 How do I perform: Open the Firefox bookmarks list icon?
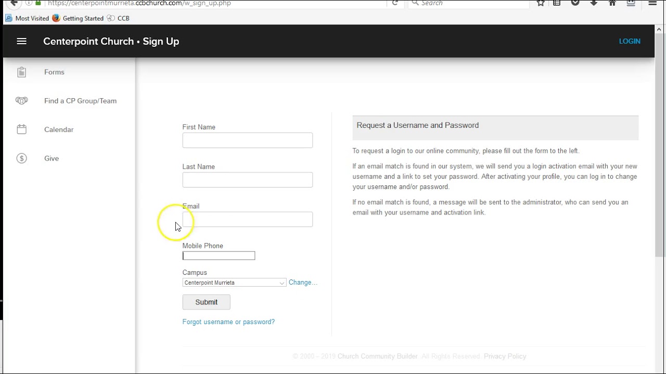pos(557,3)
